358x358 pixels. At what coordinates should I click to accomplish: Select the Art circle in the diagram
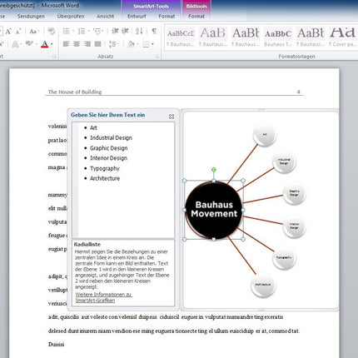tap(265, 135)
